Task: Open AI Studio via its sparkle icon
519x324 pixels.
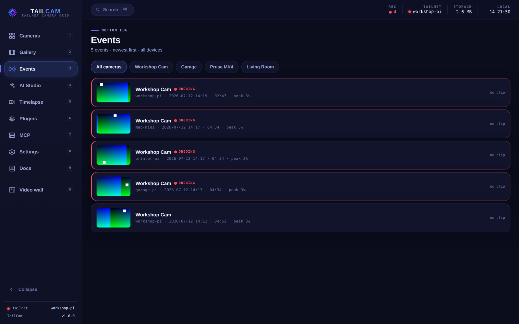Action: 12,85
